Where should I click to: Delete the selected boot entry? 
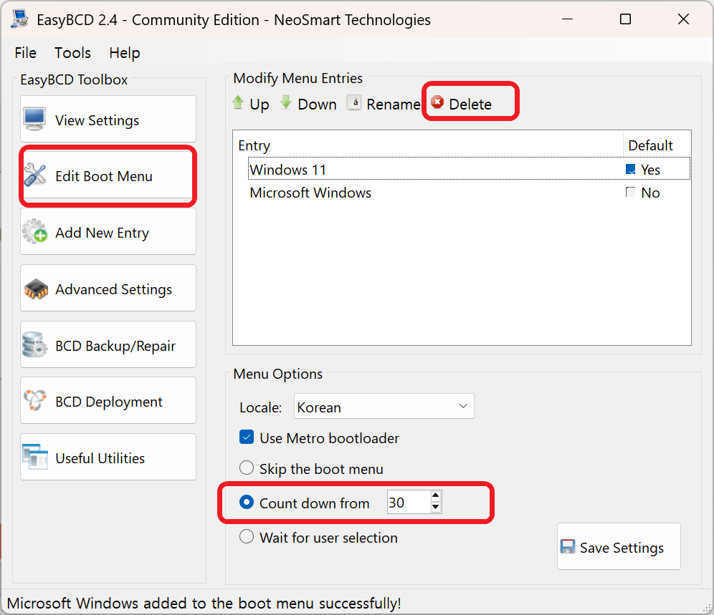click(x=462, y=104)
